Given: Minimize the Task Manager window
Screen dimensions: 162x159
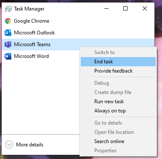Looking at the screenshot, I should [106, 9].
